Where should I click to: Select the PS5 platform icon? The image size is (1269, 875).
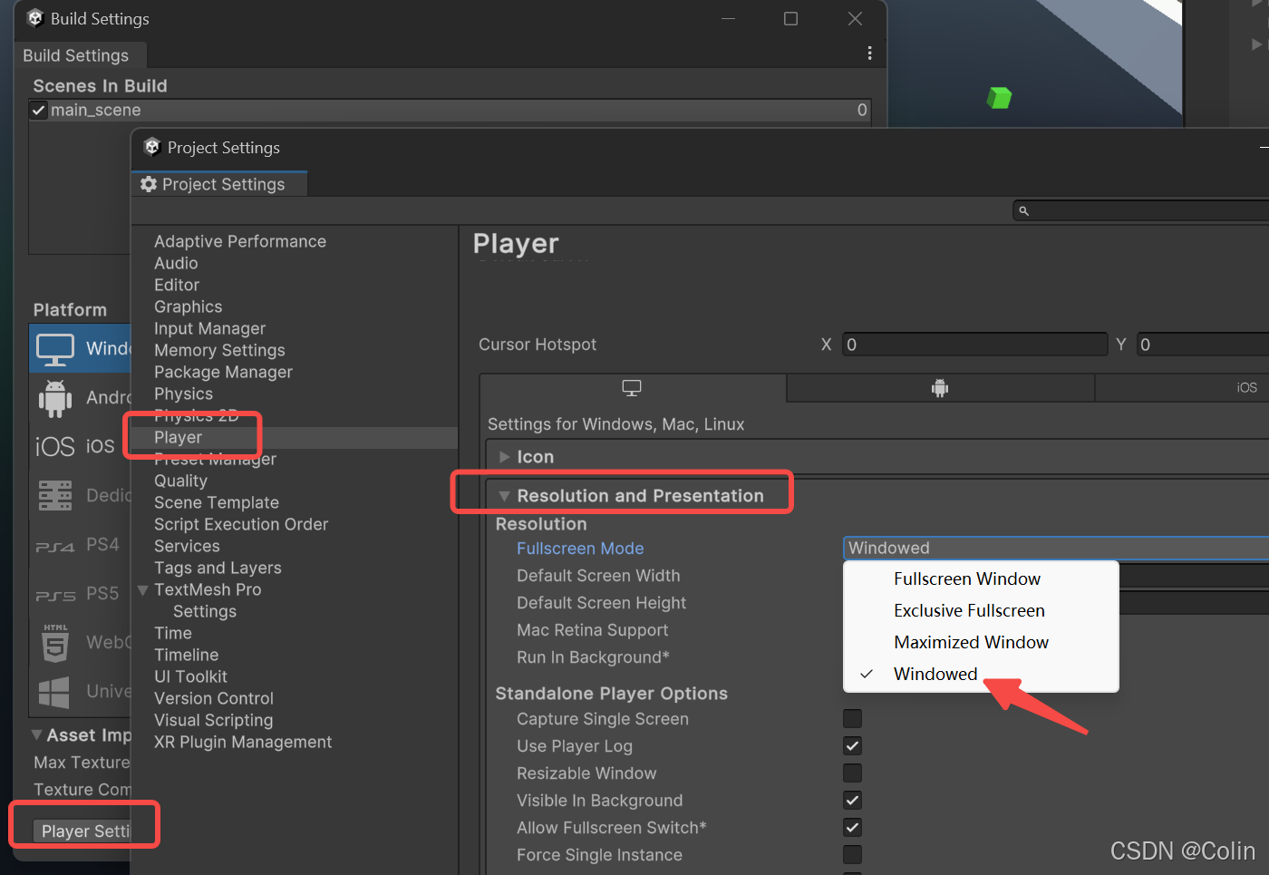55,596
